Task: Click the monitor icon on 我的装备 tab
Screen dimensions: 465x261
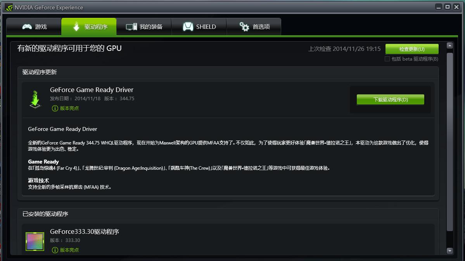Action: (x=131, y=27)
